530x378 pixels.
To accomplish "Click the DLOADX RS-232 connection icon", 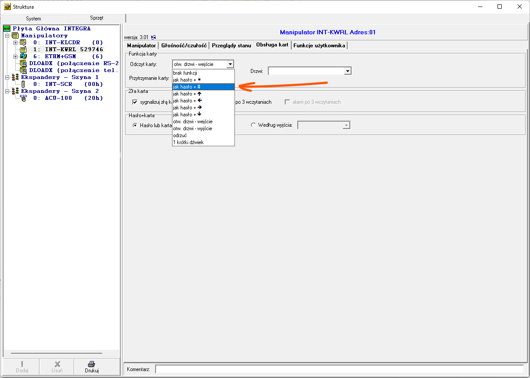I will (x=23, y=63).
